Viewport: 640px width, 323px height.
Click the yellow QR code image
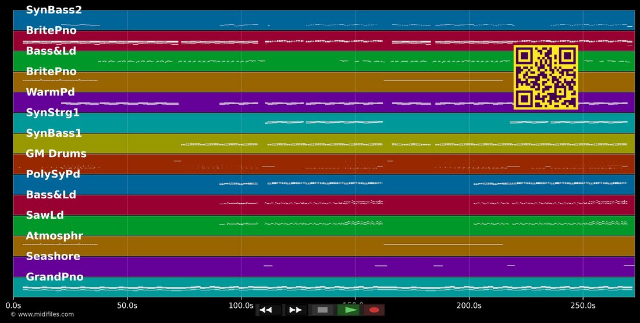point(546,77)
